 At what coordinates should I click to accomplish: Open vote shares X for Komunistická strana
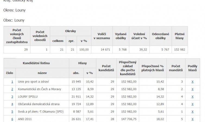click(193, 89)
